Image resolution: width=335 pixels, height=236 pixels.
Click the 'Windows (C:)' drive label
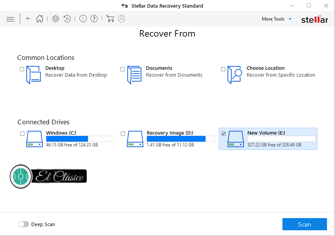tap(61, 133)
